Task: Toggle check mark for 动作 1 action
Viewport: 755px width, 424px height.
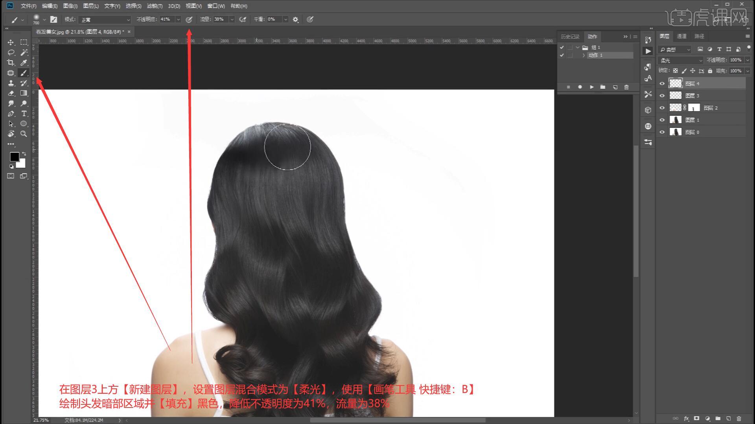Action: pyautogui.click(x=562, y=55)
